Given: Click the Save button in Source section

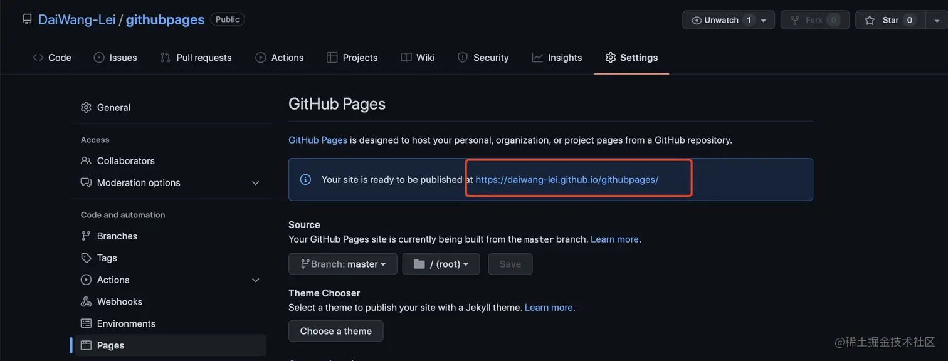Looking at the screenshot, I should click(510, 264).
